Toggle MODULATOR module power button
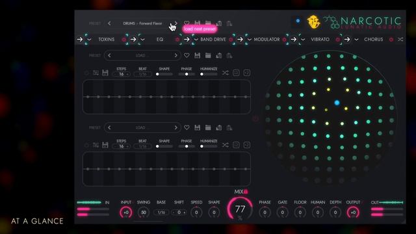This screenshot has height=234, width=416. tap(284, 40)
